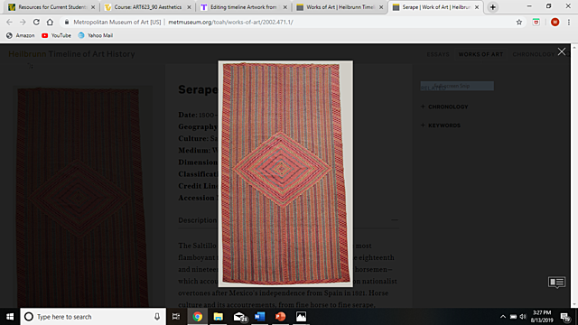This screenshot has height=325, width=578.
Task: Open the Yahoo Mail bookmark
Action: click(x=96, y=35)
